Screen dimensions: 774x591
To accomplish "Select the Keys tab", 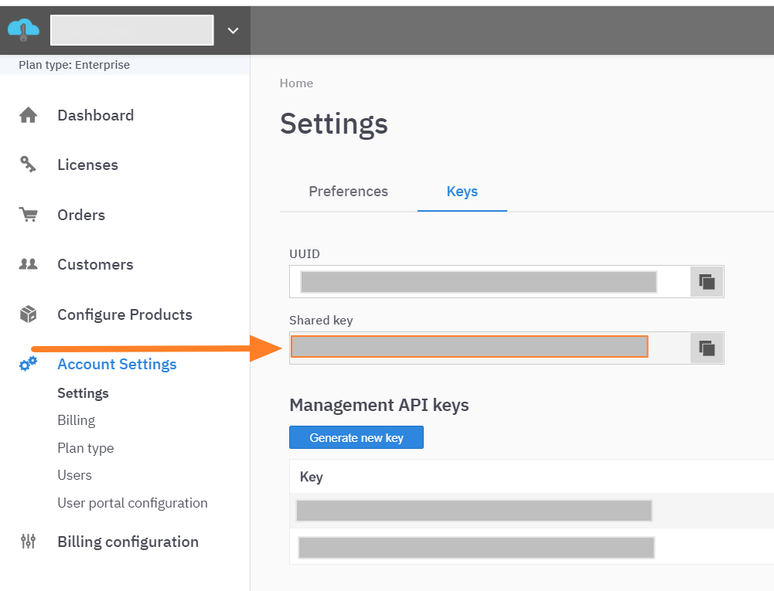I will pos(462,192).
